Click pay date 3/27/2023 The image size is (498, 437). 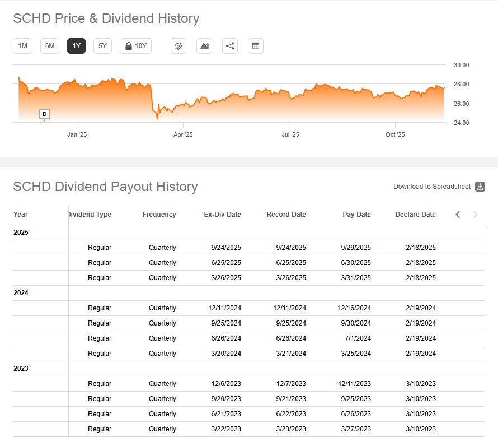click(356, 429)
